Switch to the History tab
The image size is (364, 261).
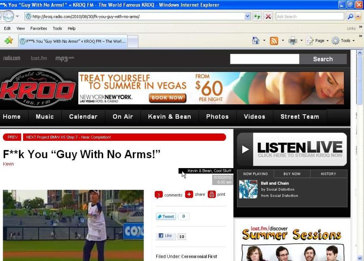click(x=328, y=174)
